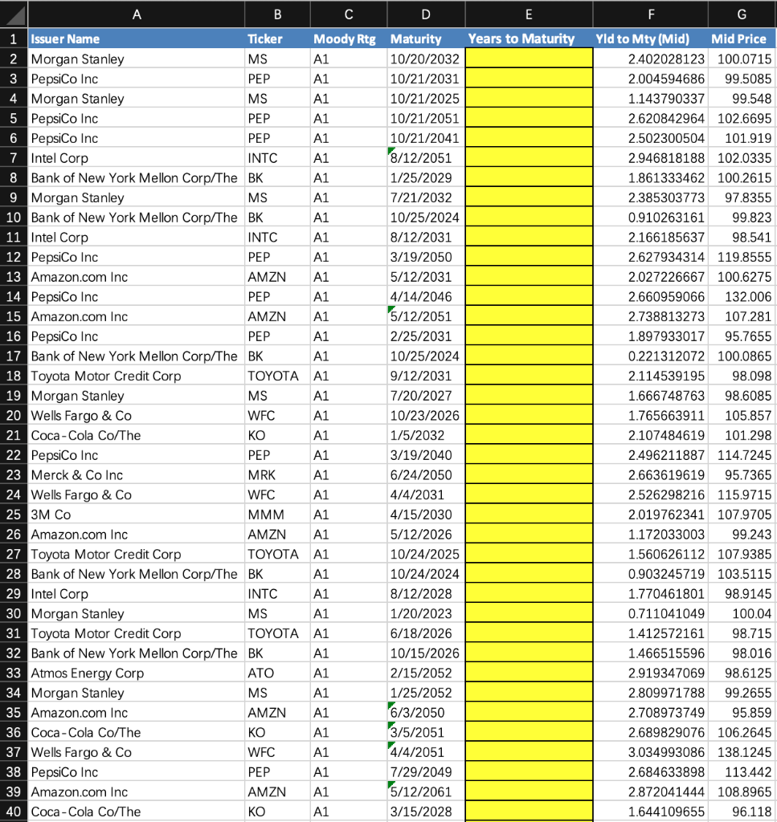
Task: Select column E header
Action: click(529, 14)
